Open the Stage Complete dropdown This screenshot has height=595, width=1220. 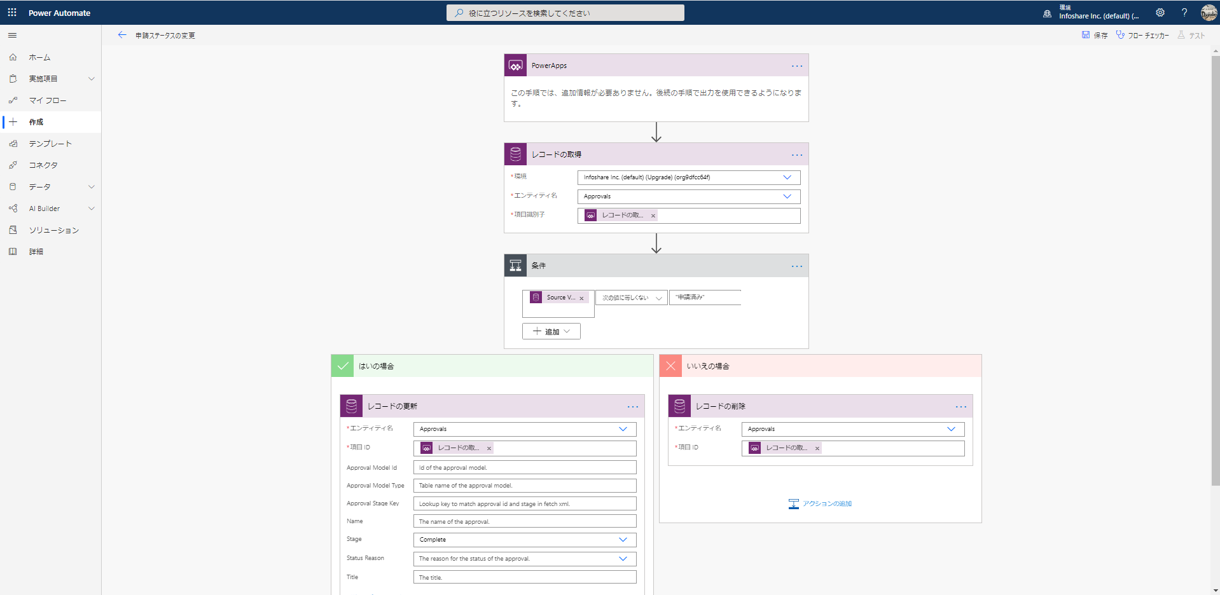[525, 540]
